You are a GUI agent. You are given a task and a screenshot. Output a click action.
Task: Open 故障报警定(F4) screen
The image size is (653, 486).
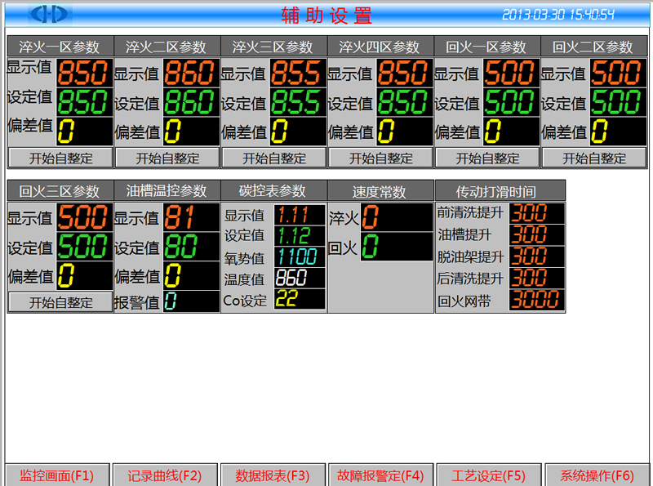click(x=380, y=475)
